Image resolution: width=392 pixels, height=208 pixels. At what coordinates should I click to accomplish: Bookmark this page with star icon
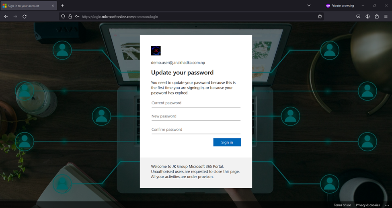click(x=320, y=16)
